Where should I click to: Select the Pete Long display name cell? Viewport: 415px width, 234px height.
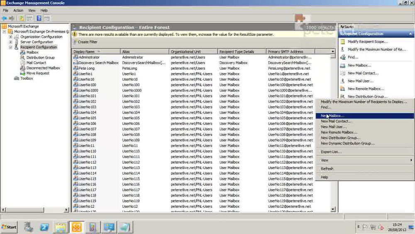pyautogui.click(x=87, y=69)
